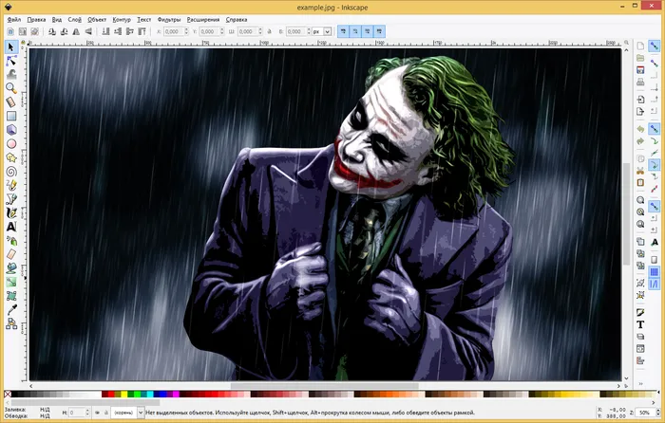Toggle move patterns with objects option

[x=379, y=31]
